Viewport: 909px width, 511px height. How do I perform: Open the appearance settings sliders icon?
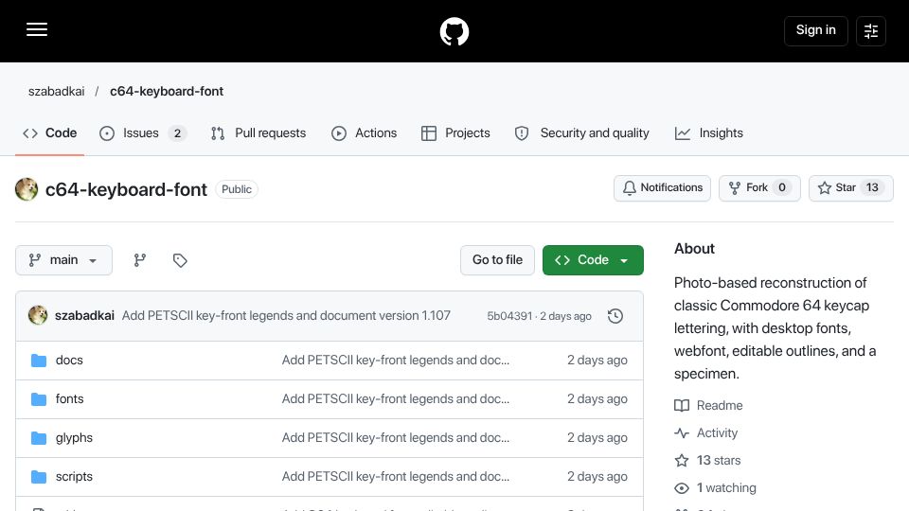point(871,30)
